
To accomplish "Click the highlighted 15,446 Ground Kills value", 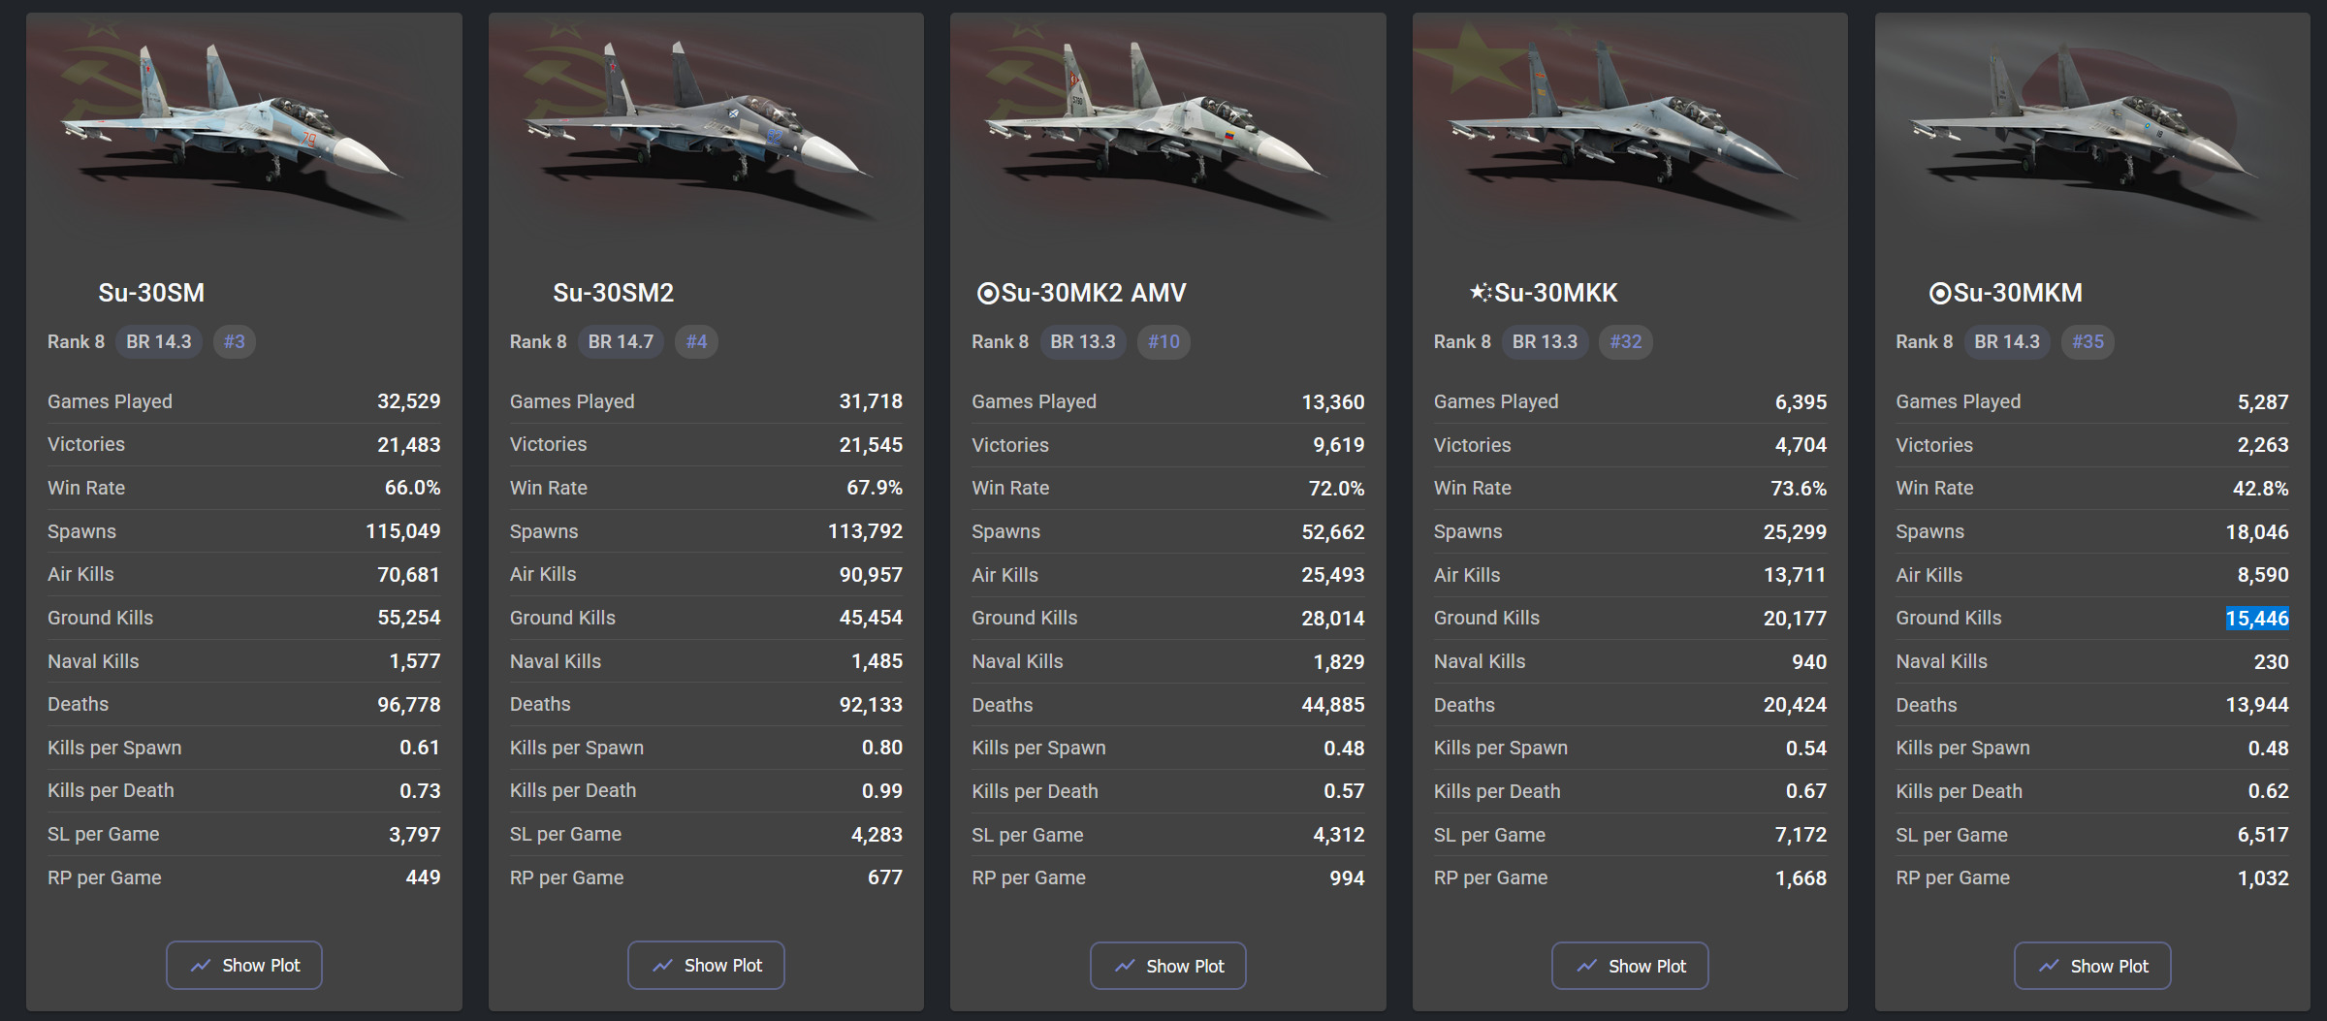I will pyautogui.click(x=2256, y=618).
